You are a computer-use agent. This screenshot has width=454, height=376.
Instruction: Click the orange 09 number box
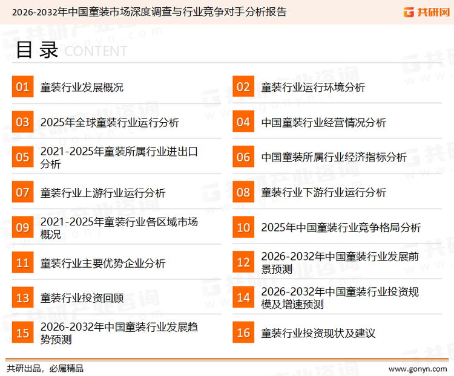[x=22, y=227]
